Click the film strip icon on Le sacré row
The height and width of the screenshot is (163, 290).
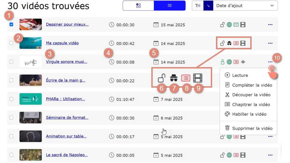click(243, 155)
